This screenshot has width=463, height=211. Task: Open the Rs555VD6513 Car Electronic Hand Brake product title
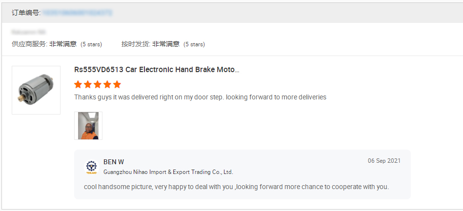pyautogui.click(x=157, y=70)
